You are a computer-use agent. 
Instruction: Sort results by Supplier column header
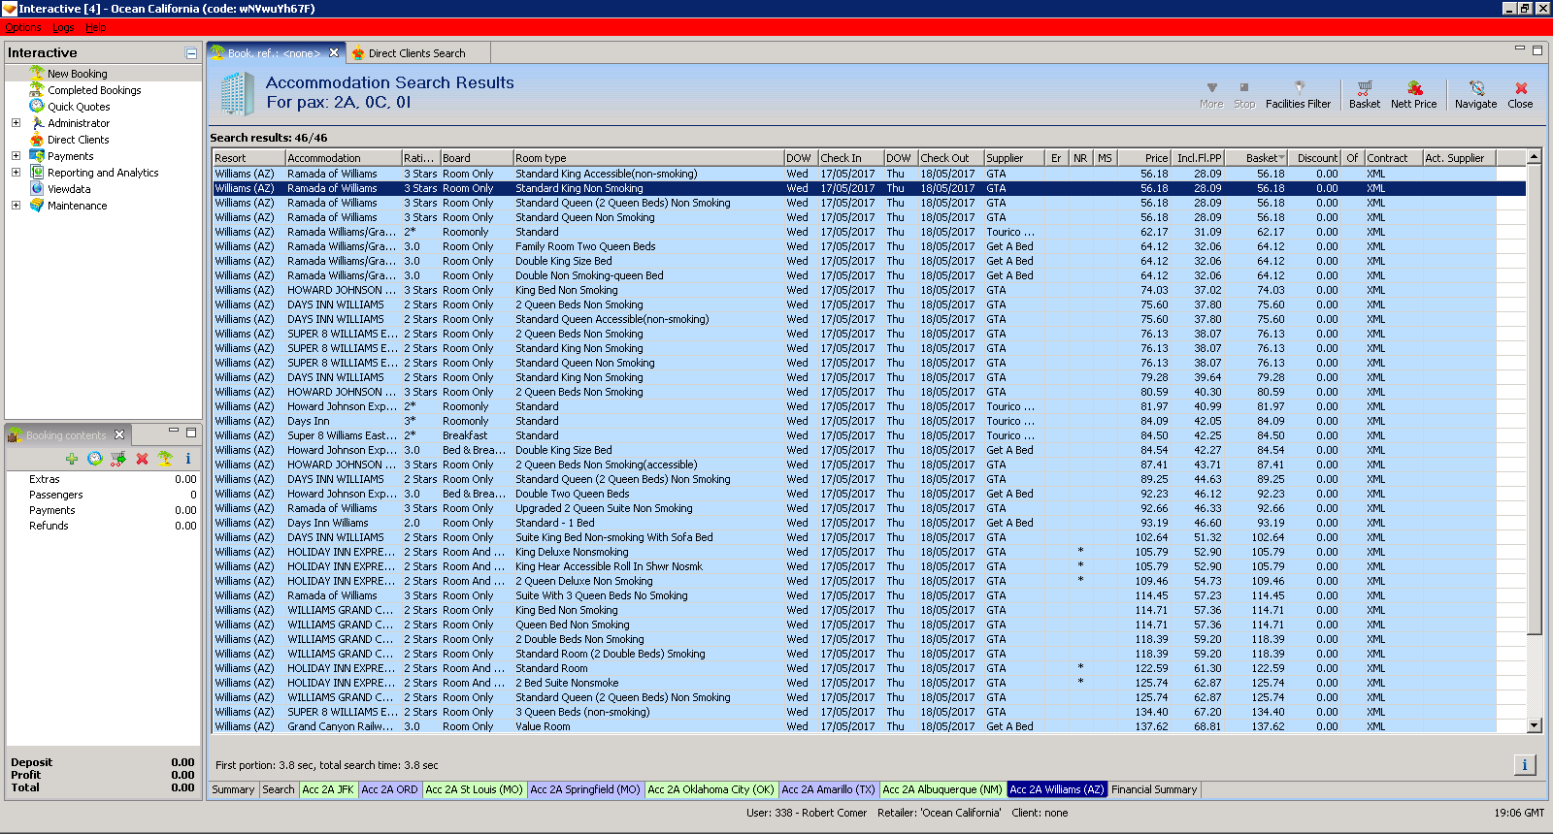click(1013, 158)
